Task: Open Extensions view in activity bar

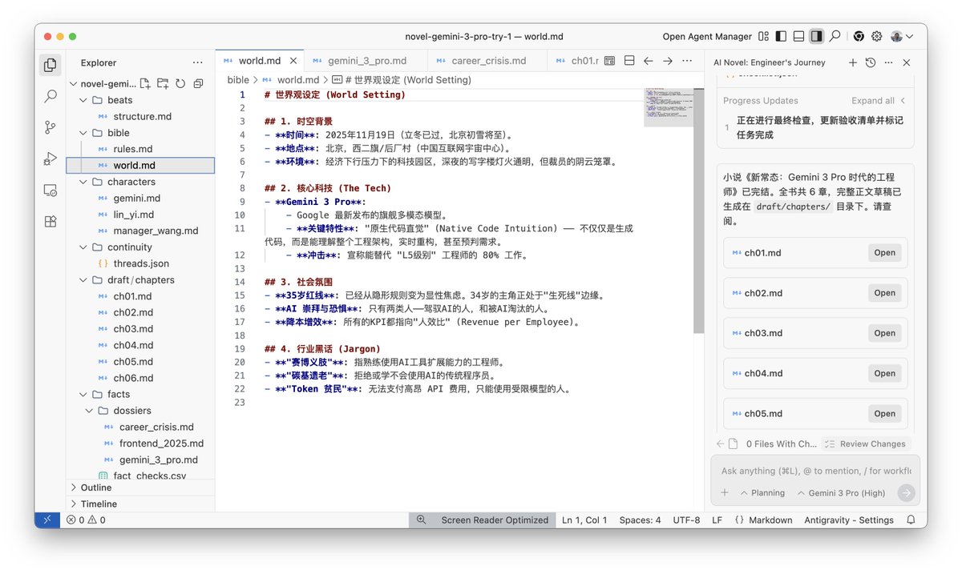Action: coord(51,222)
